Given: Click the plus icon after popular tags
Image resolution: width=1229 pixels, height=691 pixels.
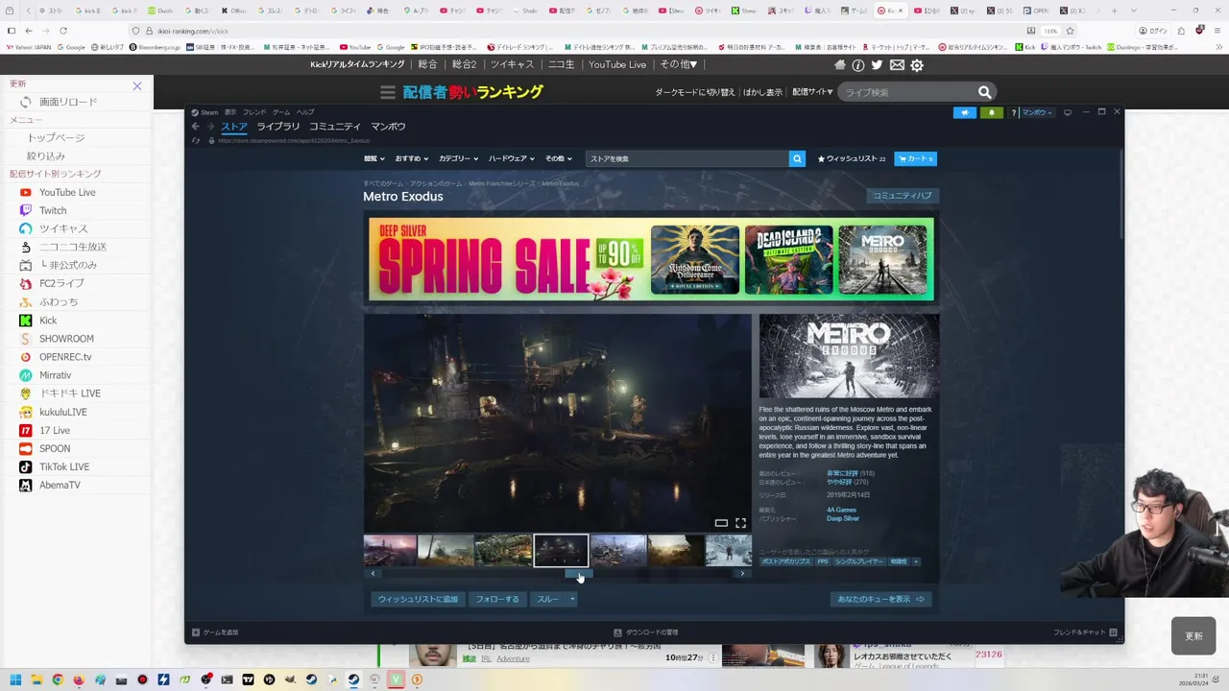Looking at the screenshot, I should point(916,561).
